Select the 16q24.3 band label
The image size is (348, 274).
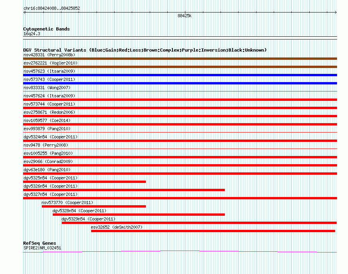pyautogui.click(x=32, y=34)
